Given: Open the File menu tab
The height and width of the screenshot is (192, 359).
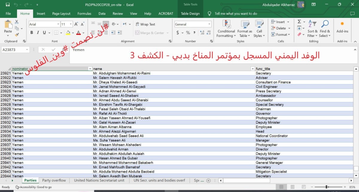Looking at the screenshot, I should pos(8,13).
